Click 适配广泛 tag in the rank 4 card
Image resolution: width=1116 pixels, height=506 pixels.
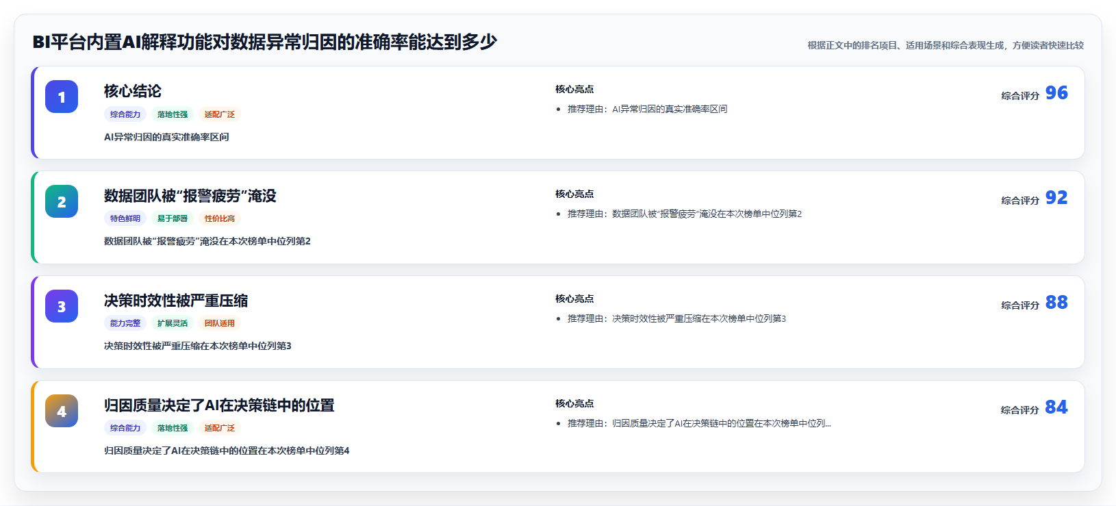pos(220,428)
